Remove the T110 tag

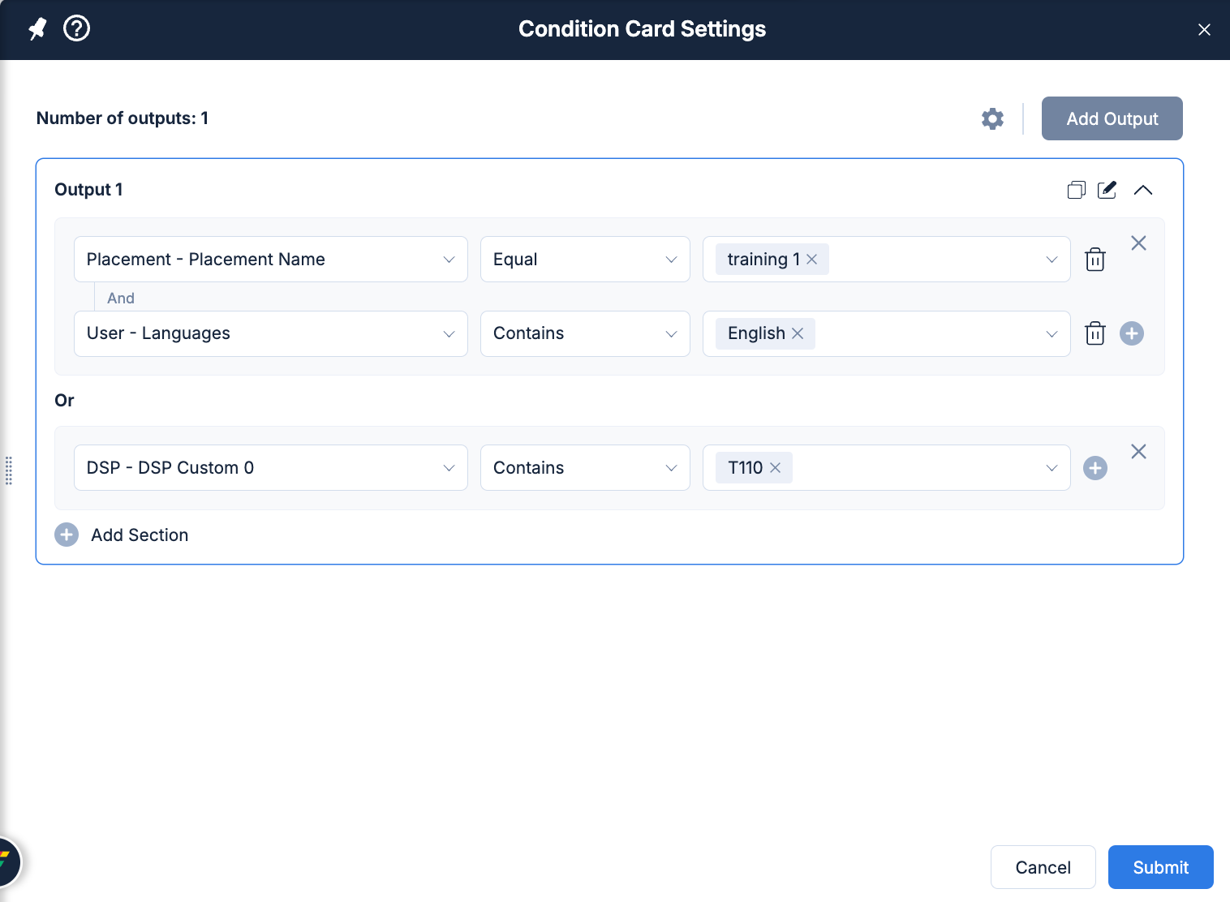[775, 468]
